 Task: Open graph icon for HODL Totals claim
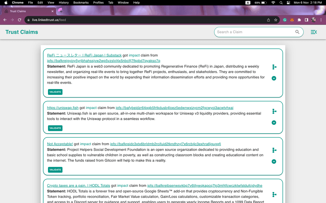click(274, 195)
